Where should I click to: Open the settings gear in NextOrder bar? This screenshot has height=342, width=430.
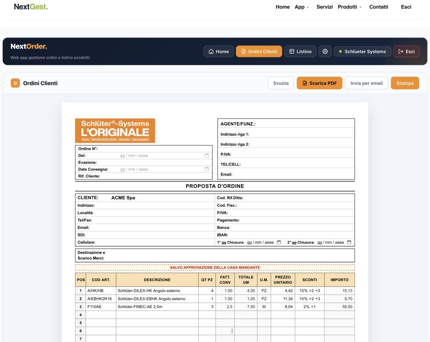(325, 52)
